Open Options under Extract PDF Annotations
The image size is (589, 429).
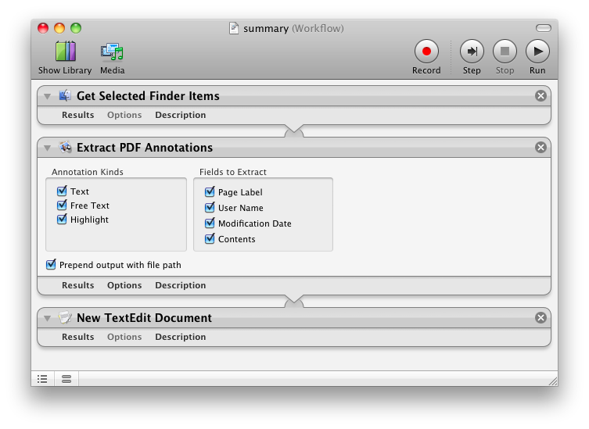click(124, 285)
